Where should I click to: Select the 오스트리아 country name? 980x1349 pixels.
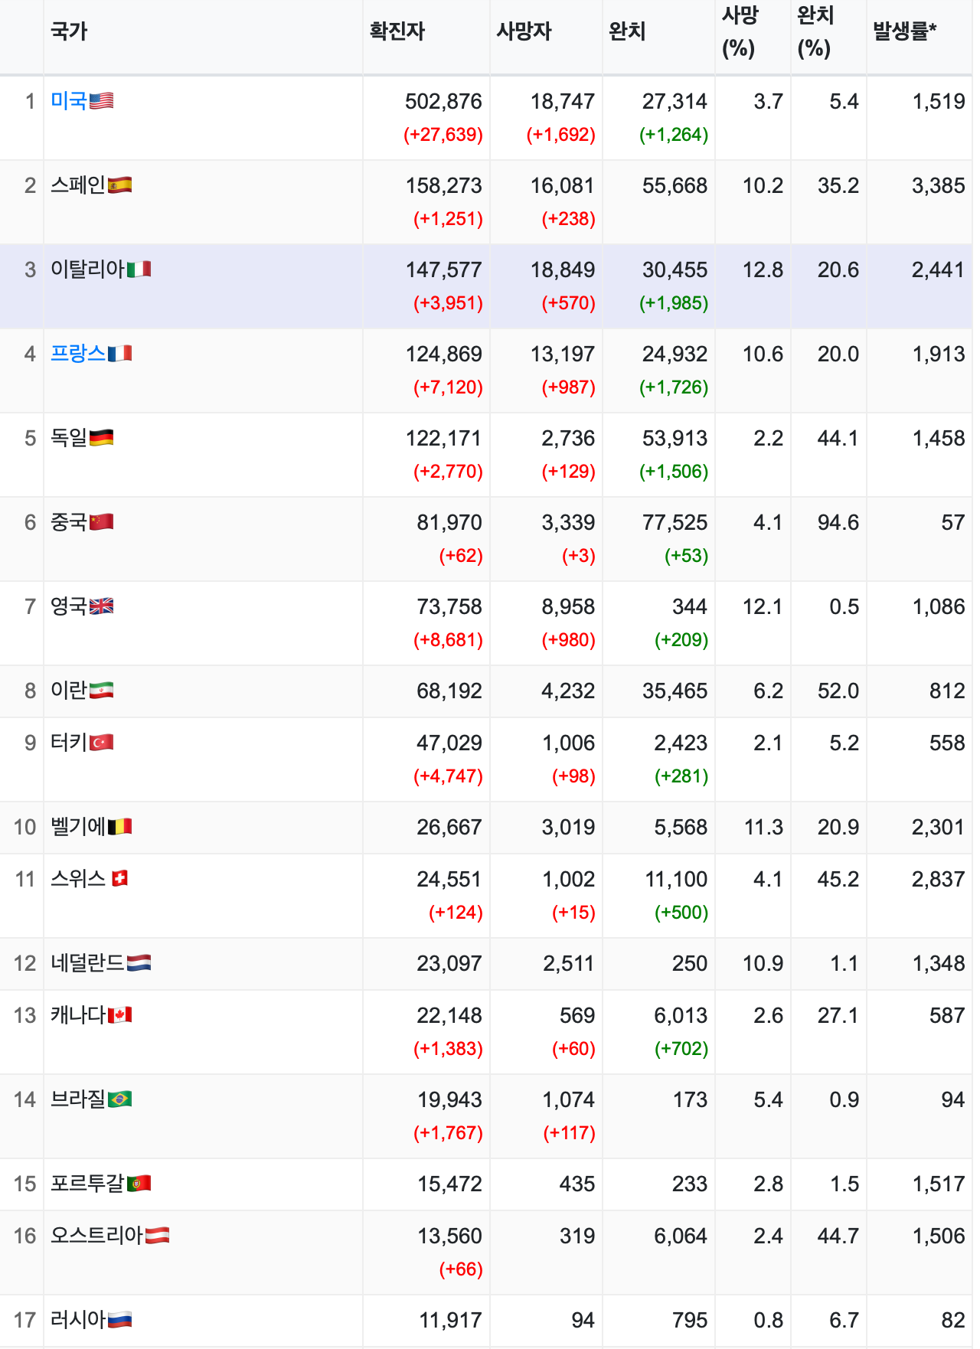coord(96,1236)
